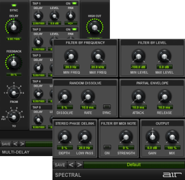The image size is (185, 180).
Task: Select next preset in Multi-Delay
Action: [x=22, y=144]
